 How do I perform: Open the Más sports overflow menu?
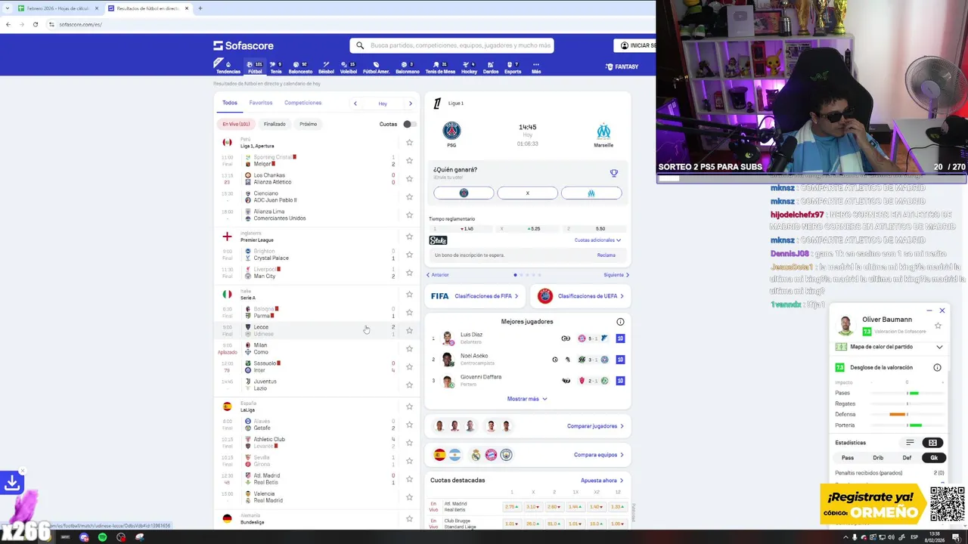tap(536, 67)
